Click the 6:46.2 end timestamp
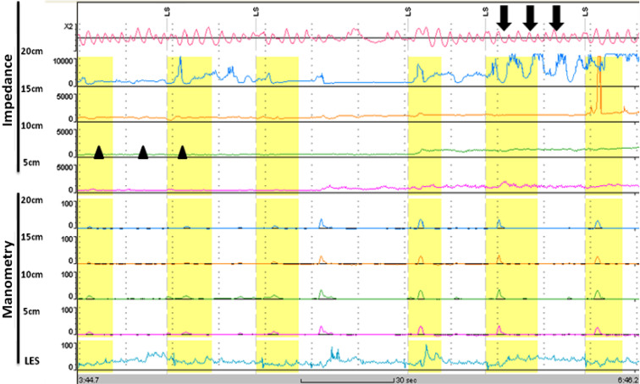This screenshot has width=640, height=384. pos(627,380)
